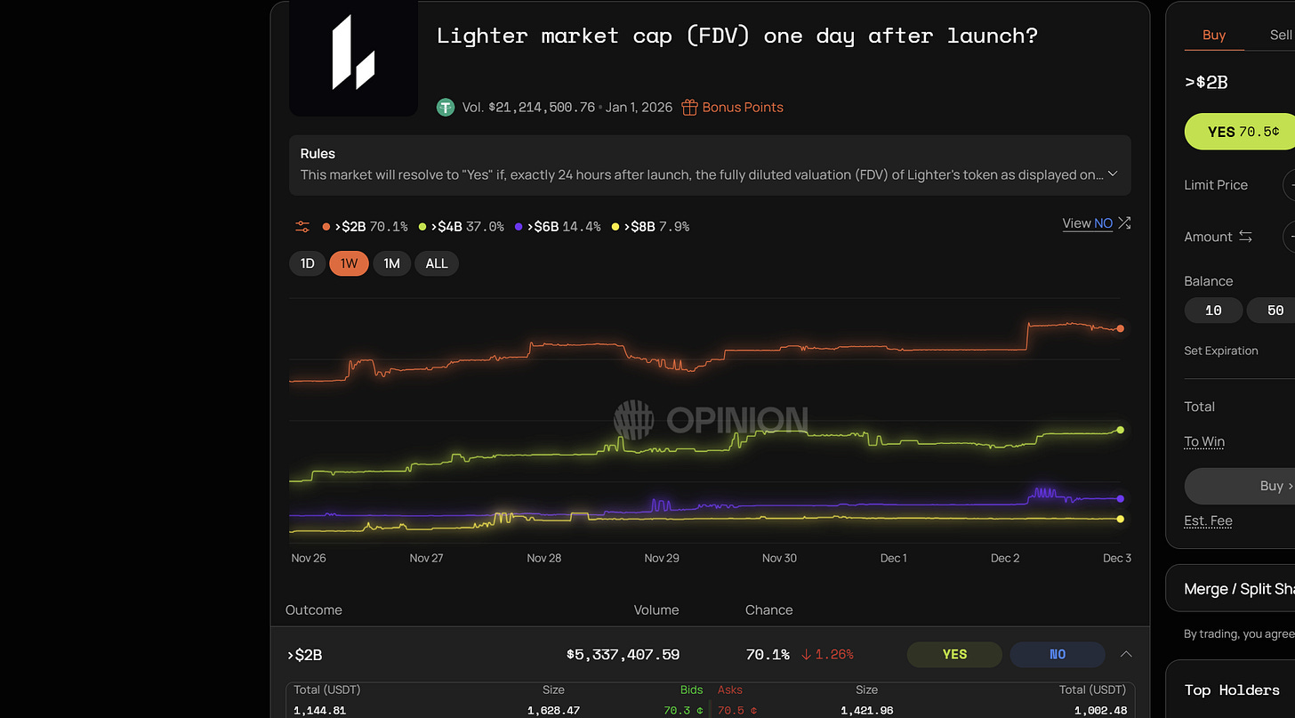This screenshot has width=1295, height=718.
Task: Click the 1,628.47 bid size value
Action: [553, 711]
